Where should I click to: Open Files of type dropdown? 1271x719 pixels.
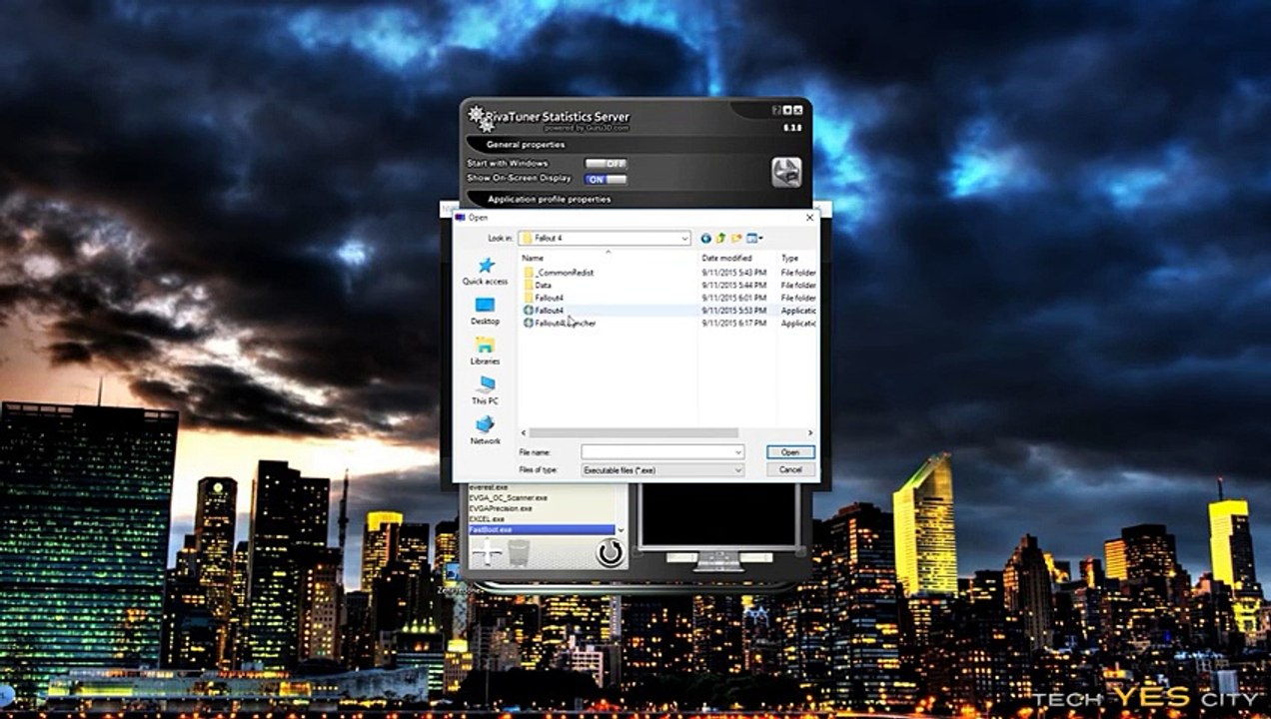pos(662,469)
